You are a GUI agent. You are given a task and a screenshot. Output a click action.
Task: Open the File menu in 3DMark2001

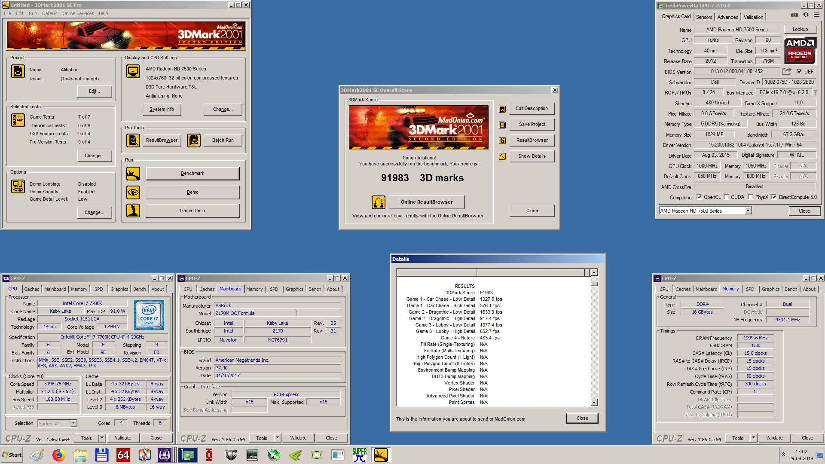click(7, 13)
